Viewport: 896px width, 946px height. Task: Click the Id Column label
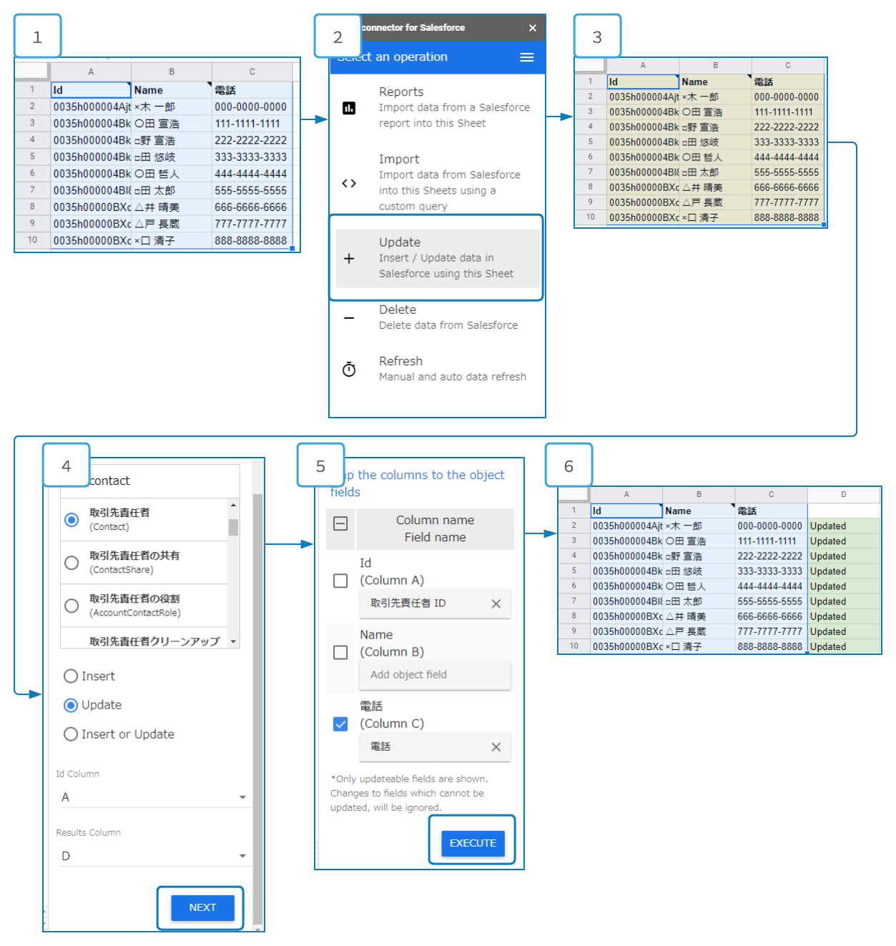(78, 774)
